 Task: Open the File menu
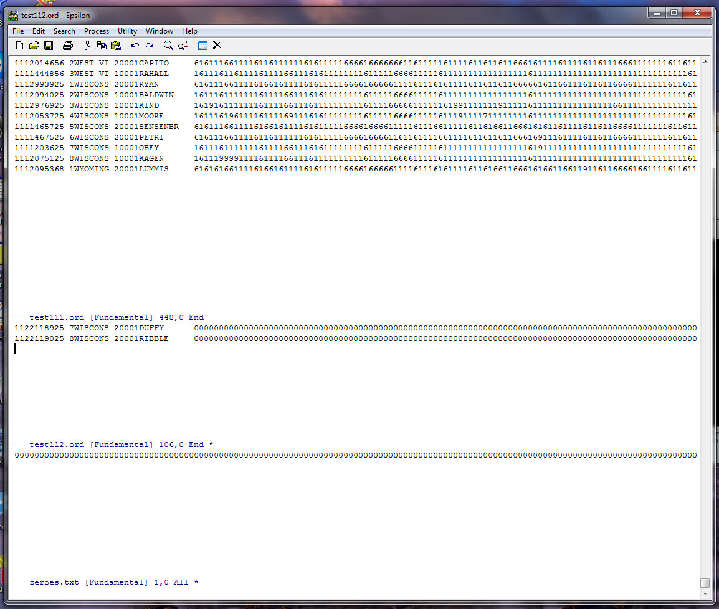point(18,31)
